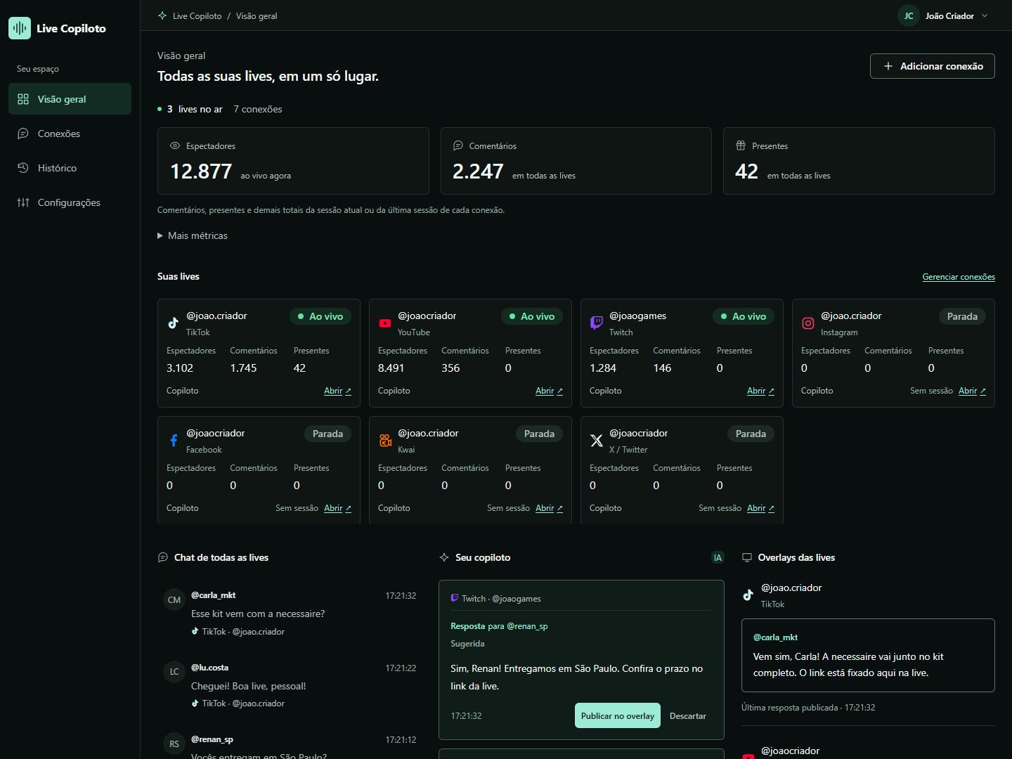Click the monitor icon next to Overlays das lives

(x=747, y=557)
